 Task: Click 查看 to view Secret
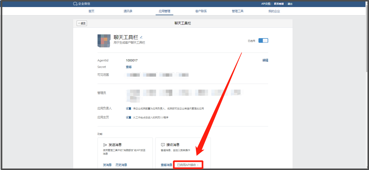pyautogui.click(x=129, y=67)
